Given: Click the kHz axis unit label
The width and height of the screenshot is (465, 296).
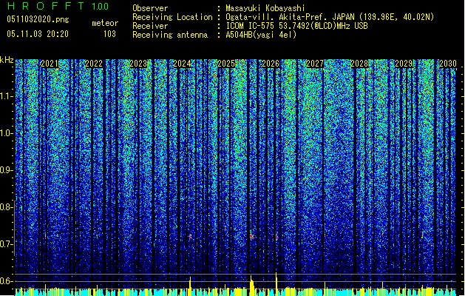Looking at the screenshot, I should 7,60.
